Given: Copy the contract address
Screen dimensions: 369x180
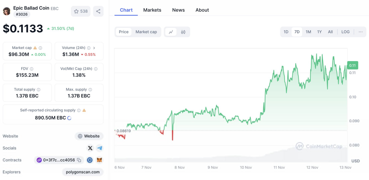Looking at the screenshot, I should (79, 160).
